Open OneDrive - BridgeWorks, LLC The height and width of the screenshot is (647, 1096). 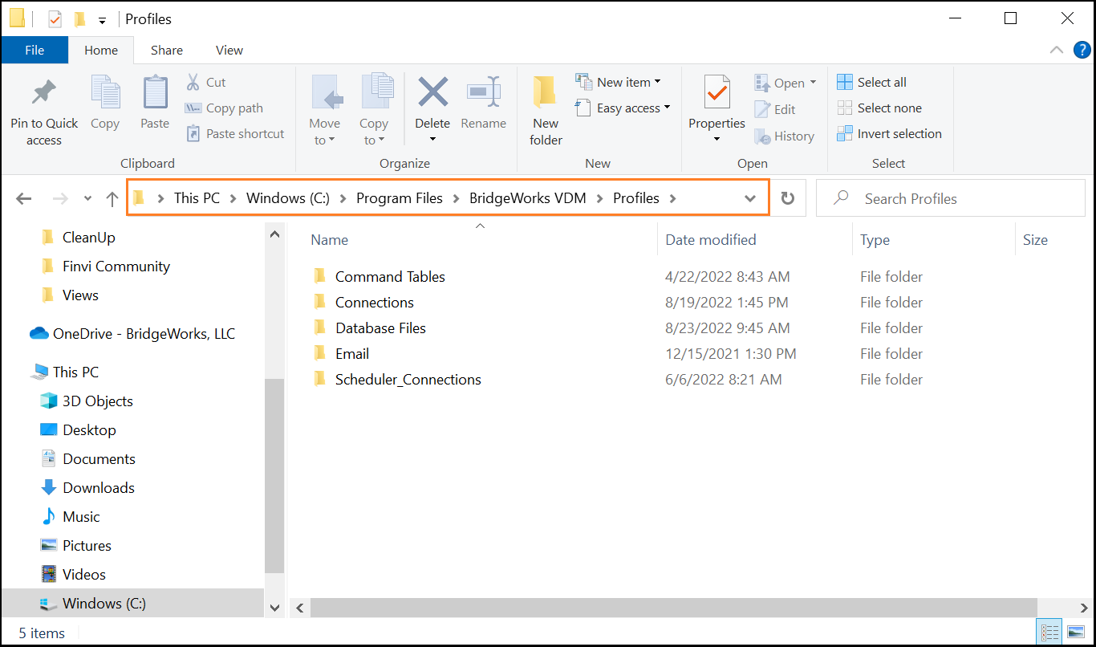click(x=144, y=333)
